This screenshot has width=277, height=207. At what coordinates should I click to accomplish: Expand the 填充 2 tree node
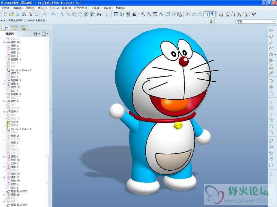coord(4,157)
